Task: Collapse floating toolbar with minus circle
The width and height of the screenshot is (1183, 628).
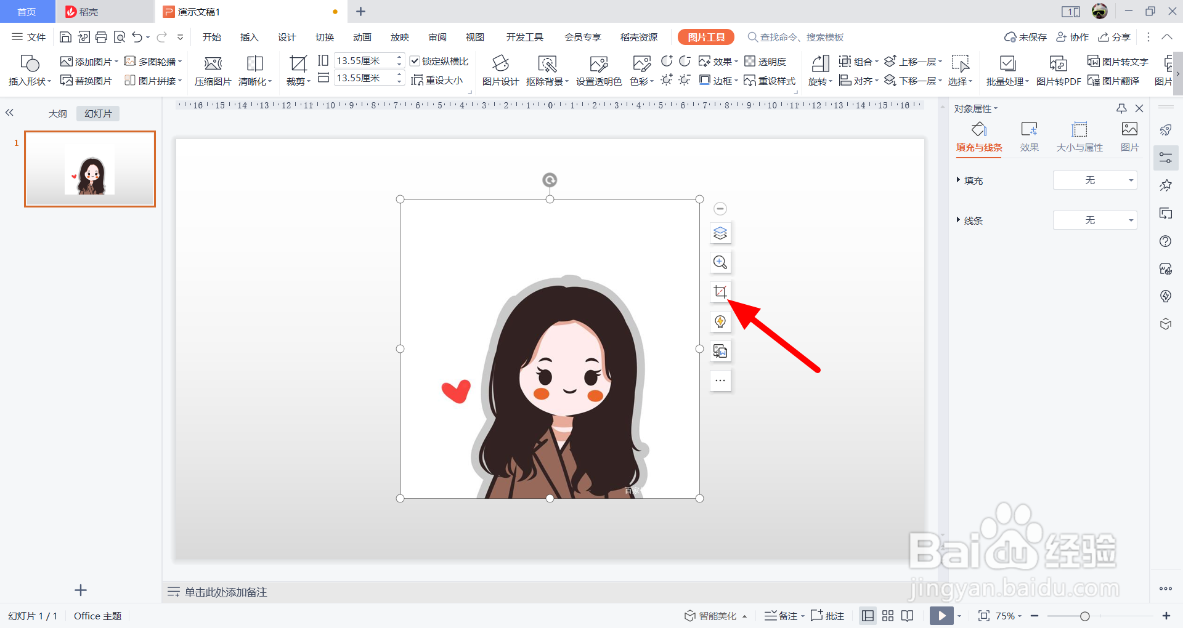Action: [x=720, y=209]
